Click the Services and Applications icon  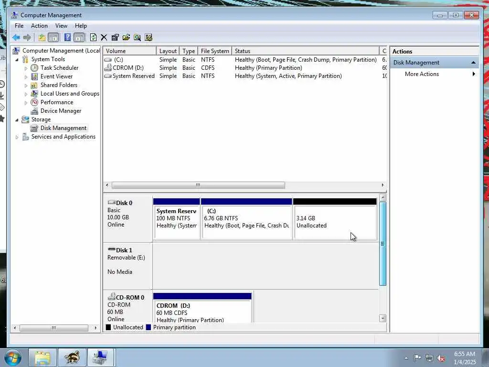25,137
